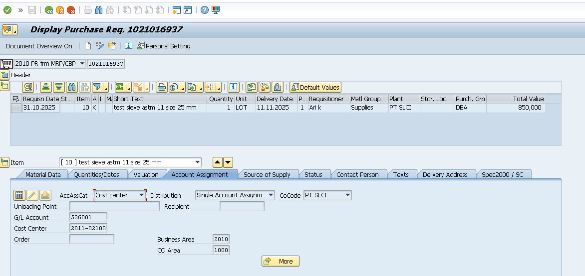Toggle Display/Change with glasses-pencil icon
585x276 pixels.
point(100,46)
